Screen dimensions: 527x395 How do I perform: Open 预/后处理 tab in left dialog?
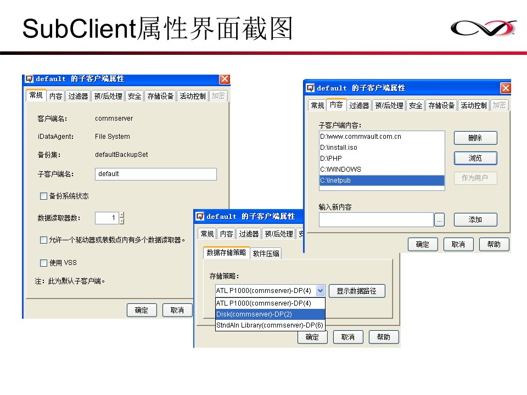pos(108,96)
